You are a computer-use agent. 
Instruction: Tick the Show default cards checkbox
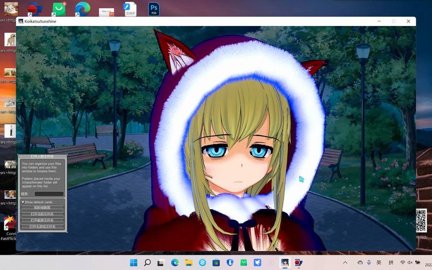tap(23, 202)
